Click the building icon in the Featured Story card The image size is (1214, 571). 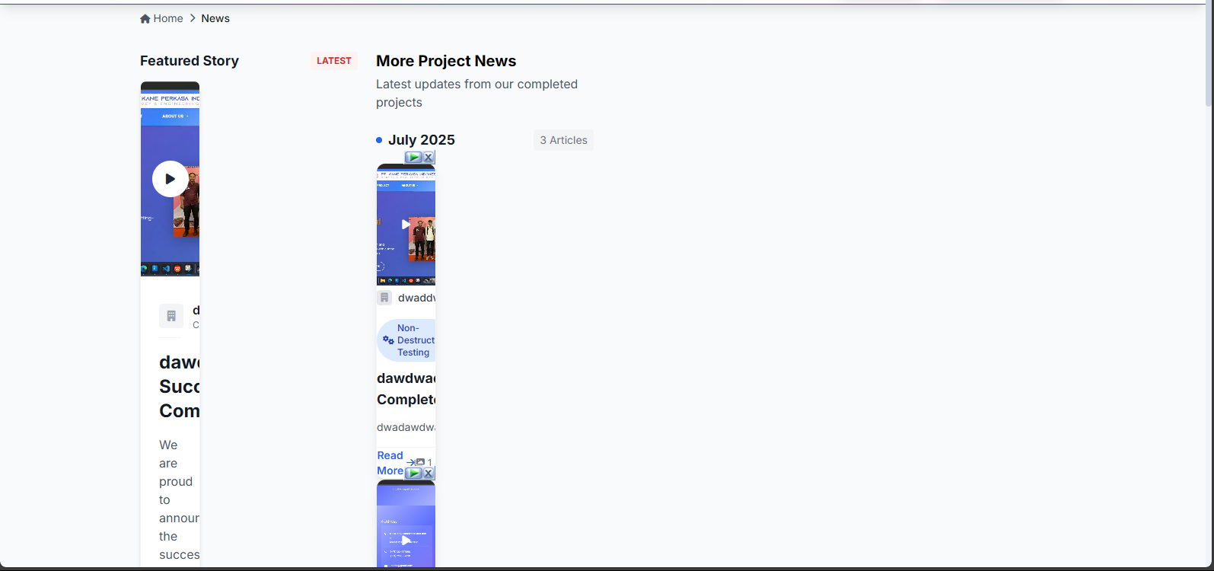coord(171,316)
